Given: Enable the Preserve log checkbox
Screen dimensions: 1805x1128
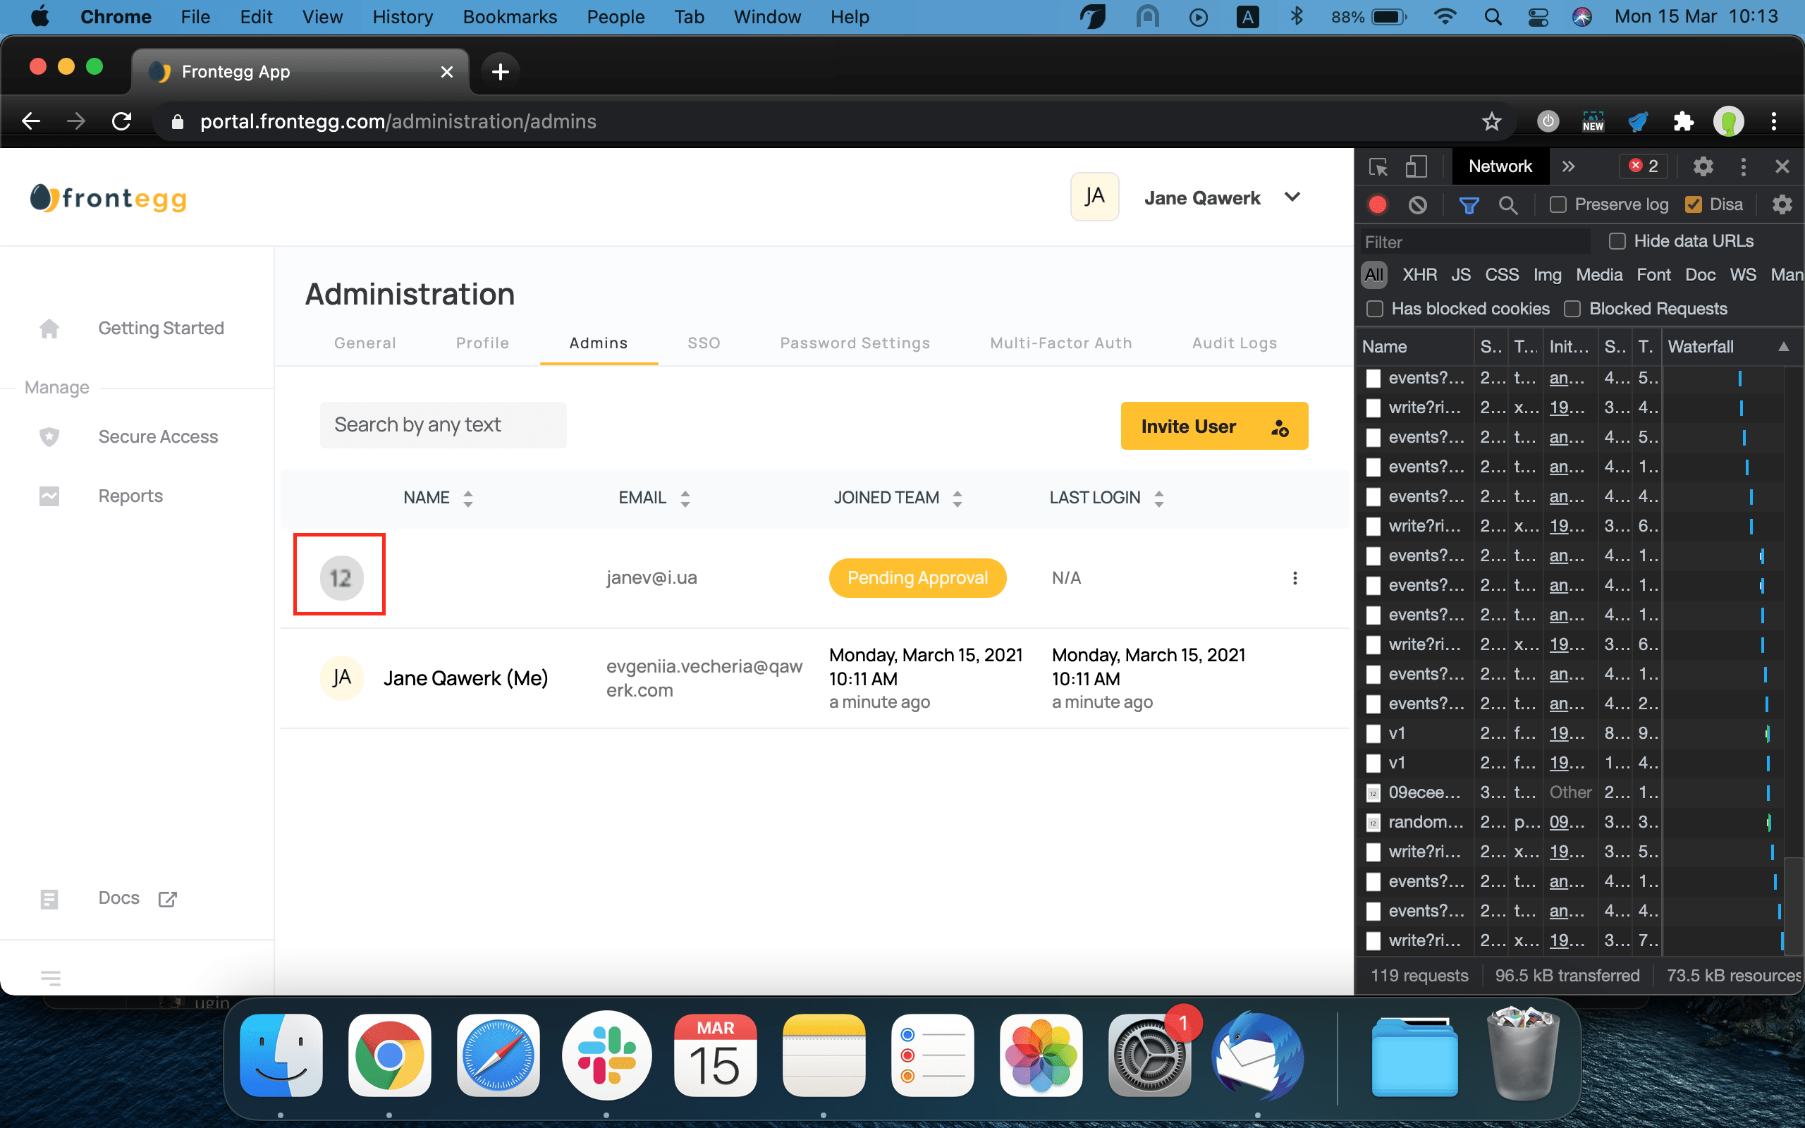Looking at the screenshot, I should click(x=1558, y=204).
